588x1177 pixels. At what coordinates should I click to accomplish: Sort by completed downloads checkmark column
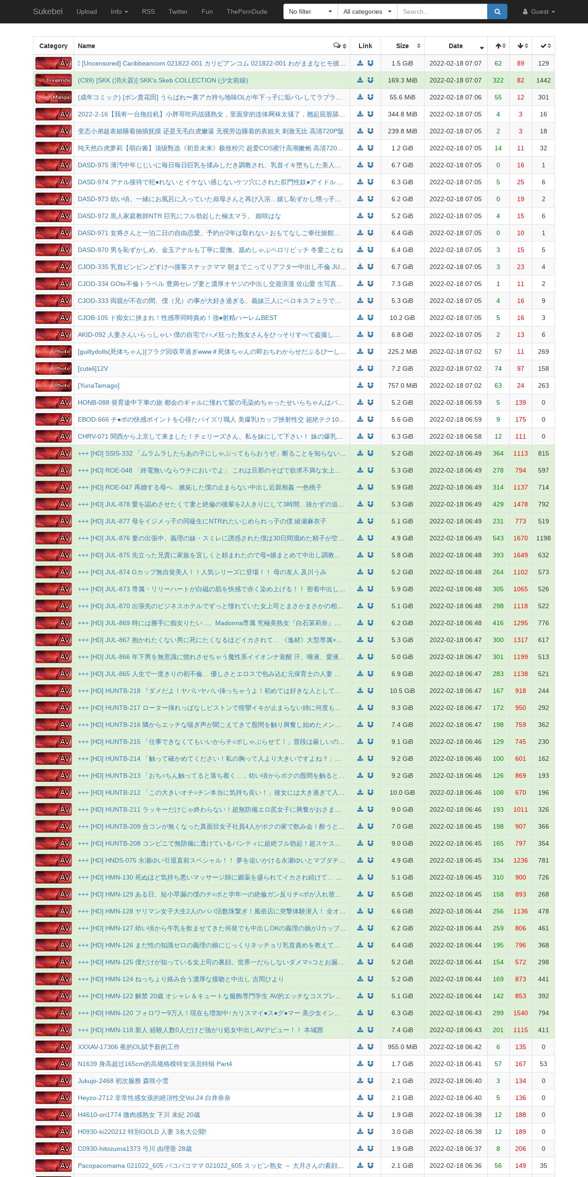(544, 46)
